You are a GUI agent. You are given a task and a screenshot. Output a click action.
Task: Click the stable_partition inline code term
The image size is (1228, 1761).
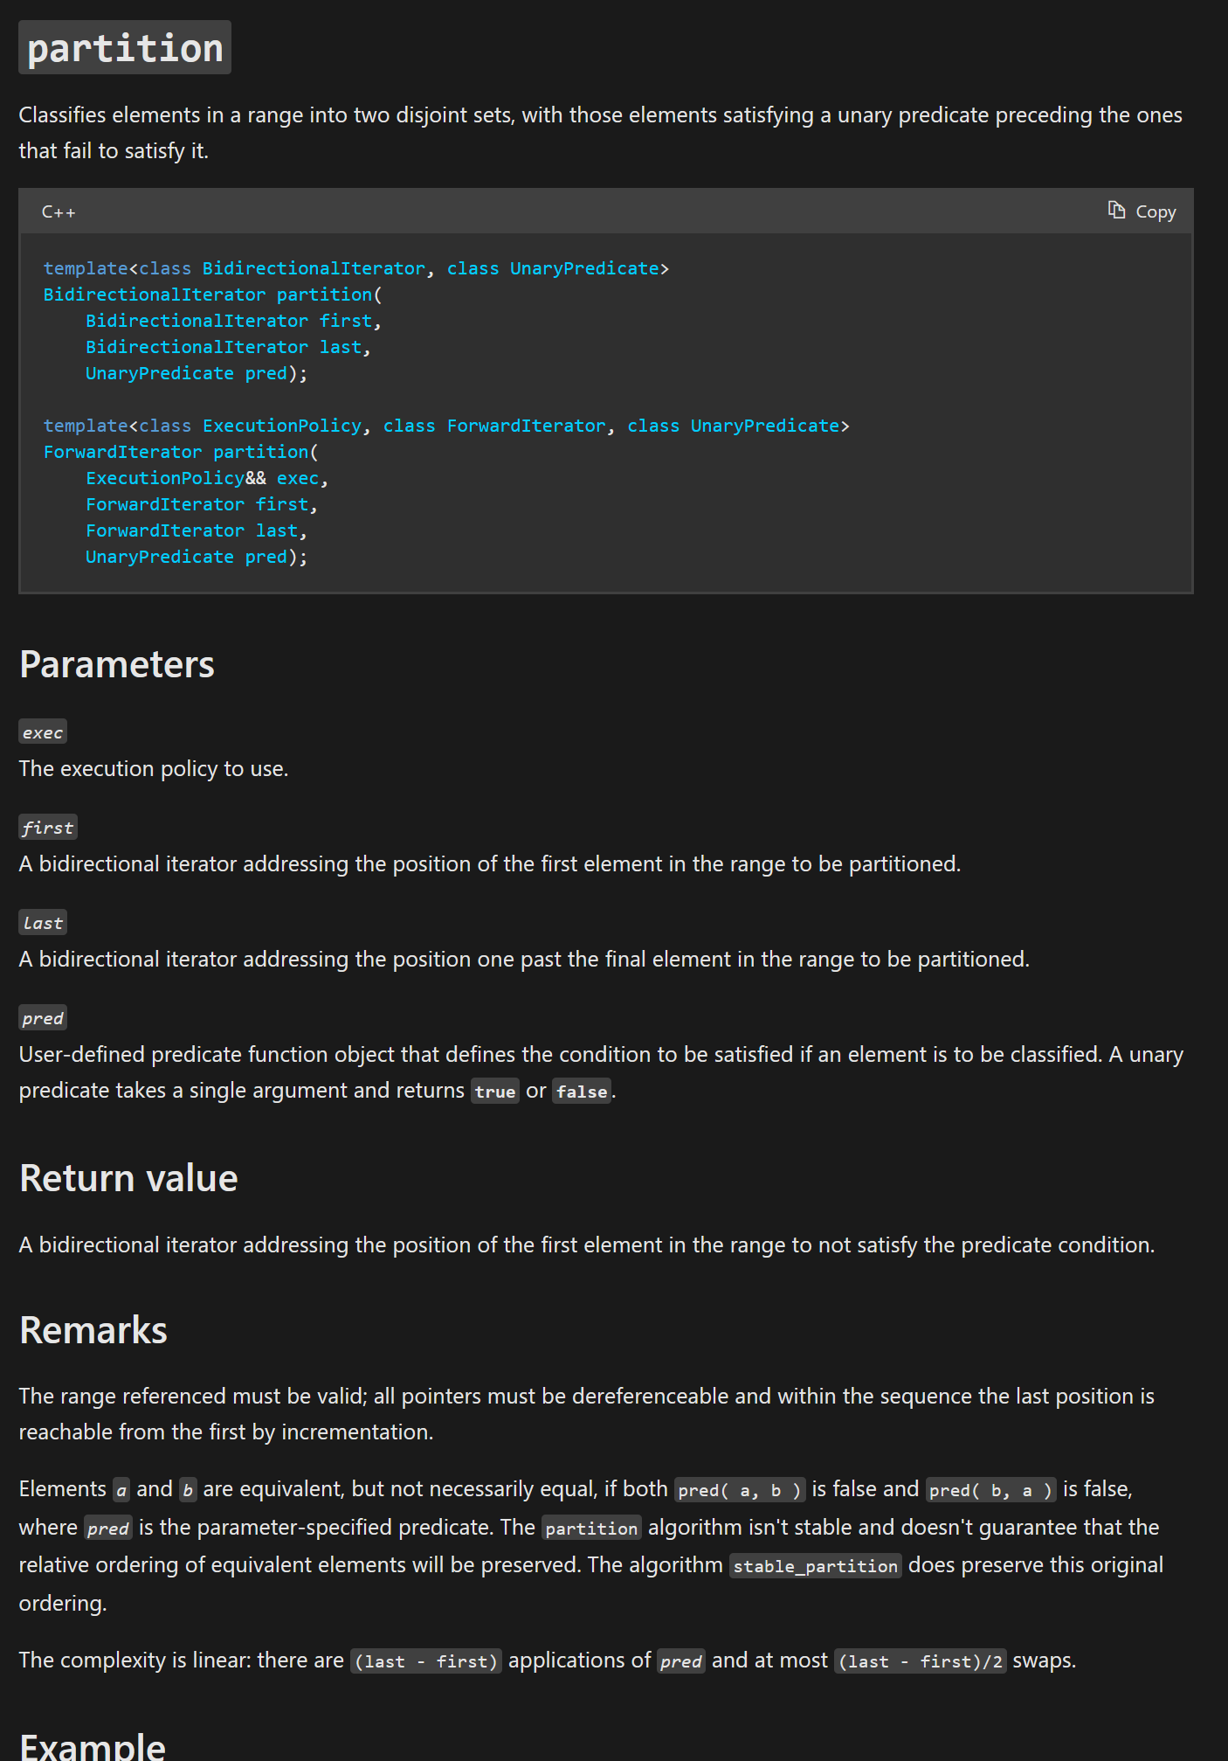pos(815,1566)
